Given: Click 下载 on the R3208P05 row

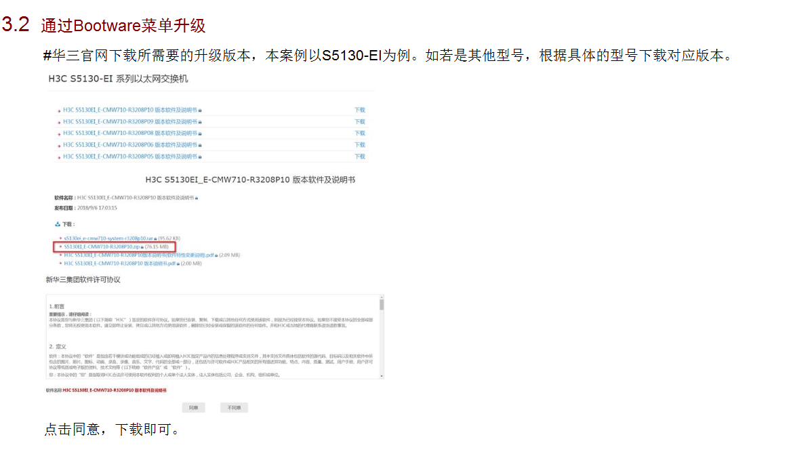Looking at the screenshot, I should click(359, 157).
